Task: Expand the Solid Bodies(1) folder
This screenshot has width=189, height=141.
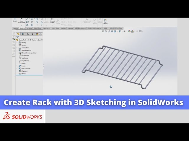Action: point(17,50)
